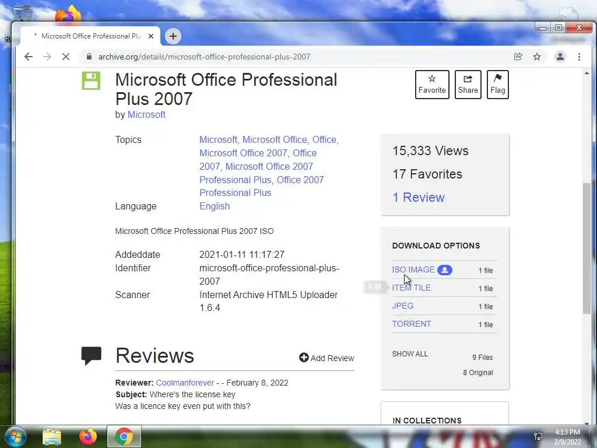Screen dimensions: 597x448
Task: Click the scrollbar up arrow
Action: tap(587, 73)
